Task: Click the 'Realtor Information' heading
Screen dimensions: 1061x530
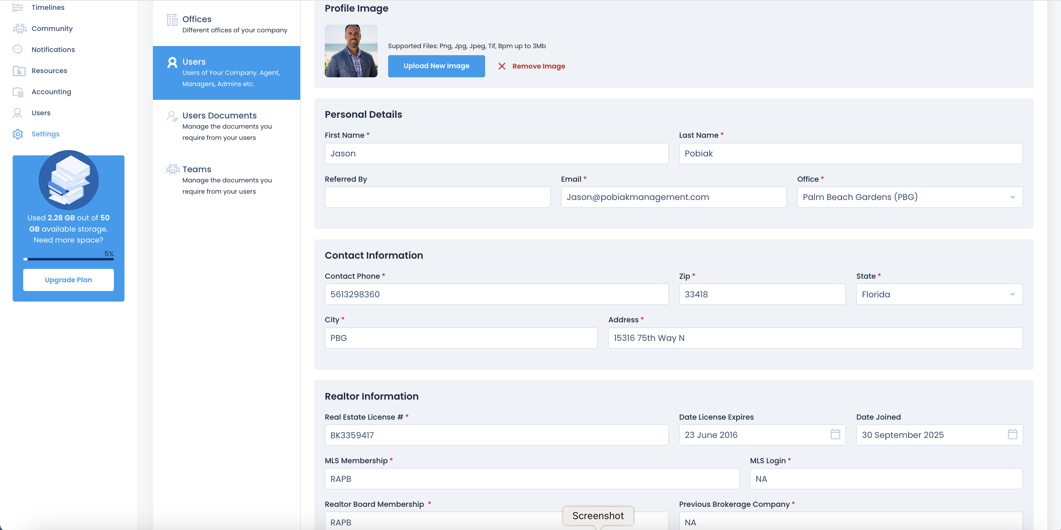Action: click(371, 396)
